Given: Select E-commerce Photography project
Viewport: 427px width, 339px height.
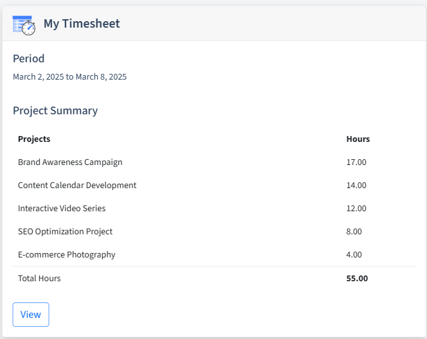Looking at the screenshot, I should tap(66, 254).
